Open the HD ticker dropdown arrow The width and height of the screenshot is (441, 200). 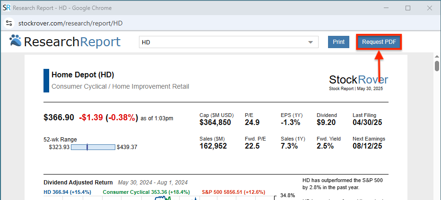point(311,42)
